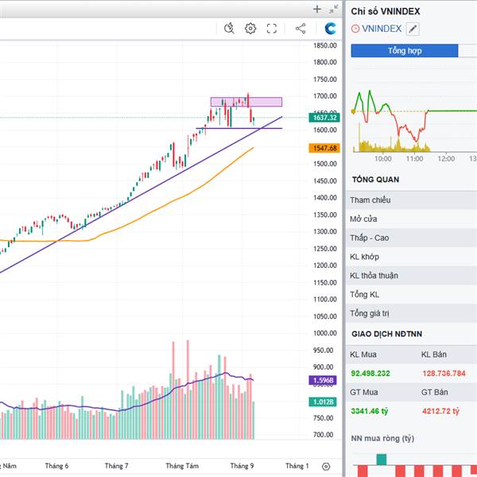
Task: Click the share chart icon
Action: point(301,29)
